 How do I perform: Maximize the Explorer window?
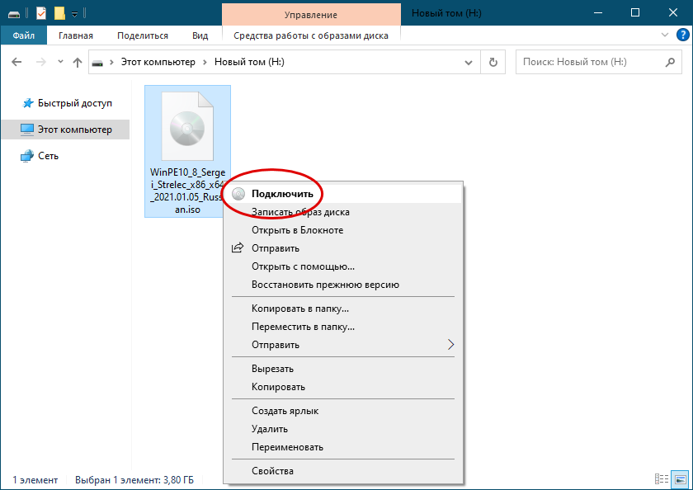click(x=635, y=13)
